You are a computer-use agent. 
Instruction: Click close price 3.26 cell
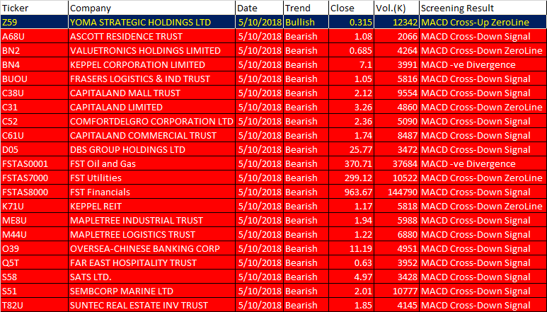(x=351, y=107)
